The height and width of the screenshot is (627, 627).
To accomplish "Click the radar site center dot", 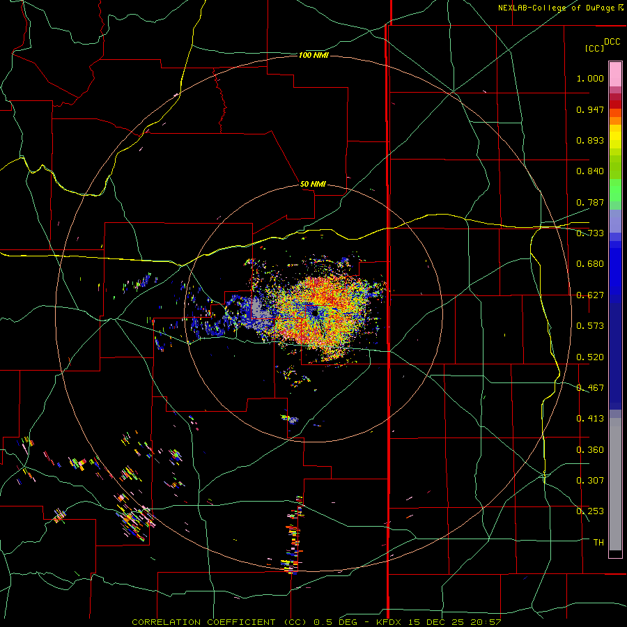I will pos(315,313).
